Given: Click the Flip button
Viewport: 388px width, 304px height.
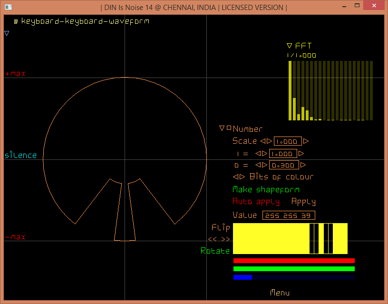Looking at the screenshot, I should coord(221,227).
